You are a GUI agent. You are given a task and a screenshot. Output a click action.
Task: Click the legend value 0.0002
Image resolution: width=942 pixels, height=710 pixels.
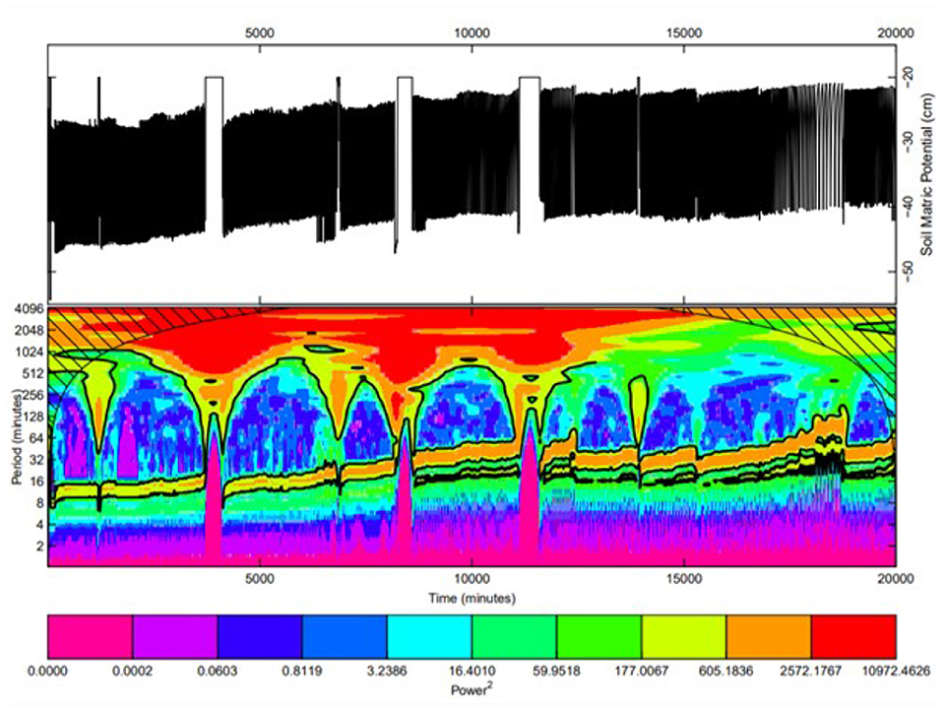coord(133,671)
